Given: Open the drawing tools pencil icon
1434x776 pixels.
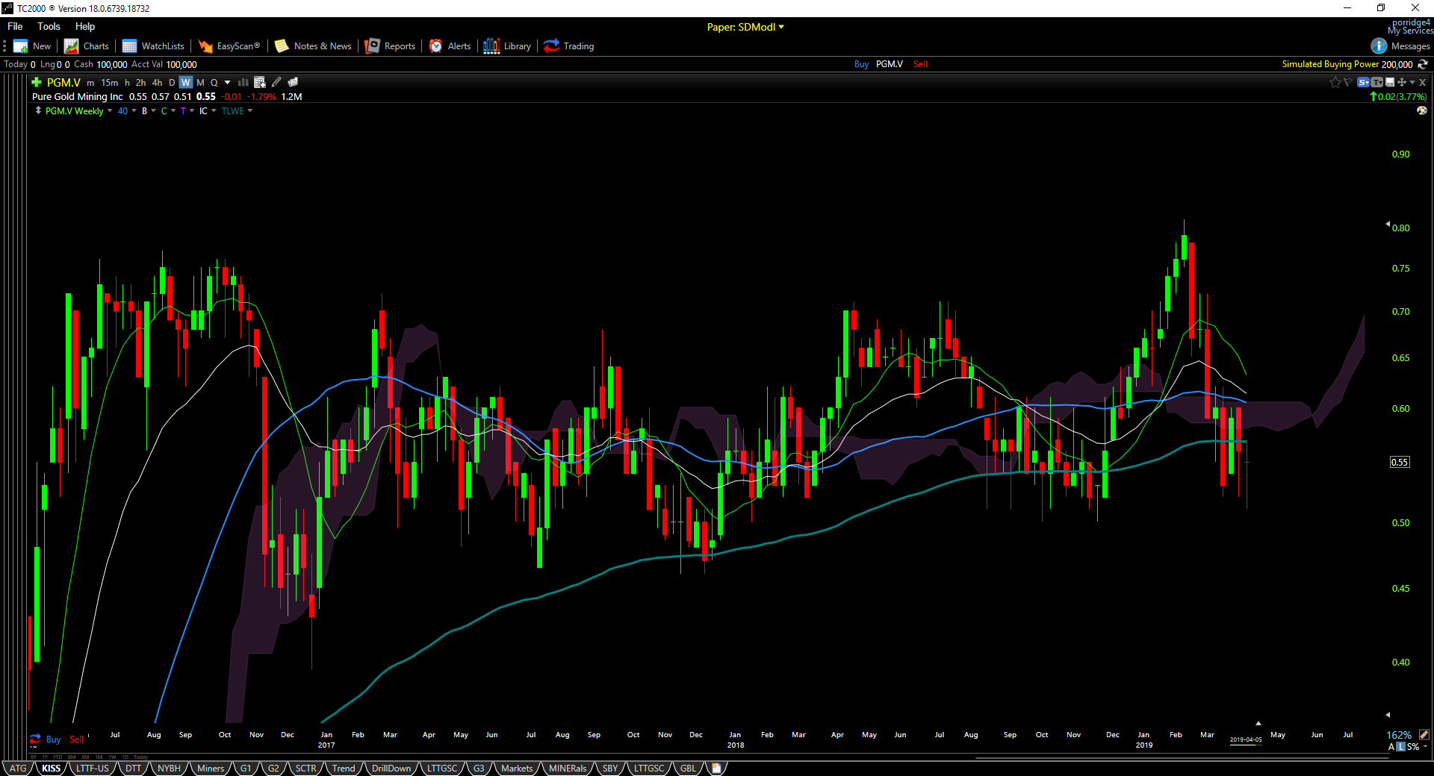Looking at the screenshot, I should [x=276, y=82].
